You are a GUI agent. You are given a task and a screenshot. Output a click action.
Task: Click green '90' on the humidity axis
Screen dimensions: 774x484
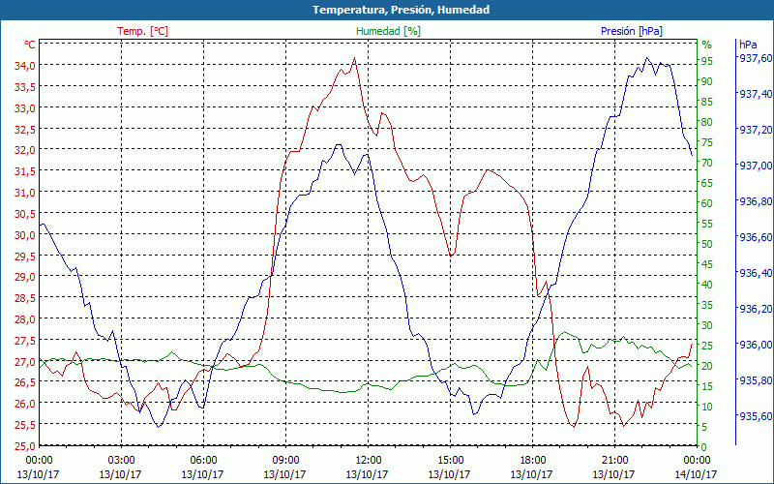click(707, 81)
